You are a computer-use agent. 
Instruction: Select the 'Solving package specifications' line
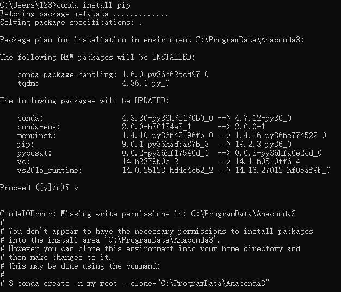pos(71,23)
